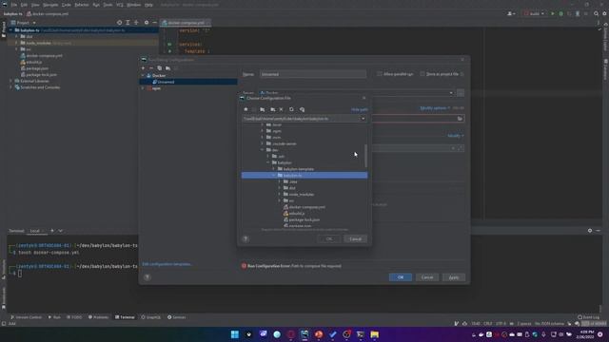Open the Refactor menu
The image size is (609, 342).
point(82,5)
